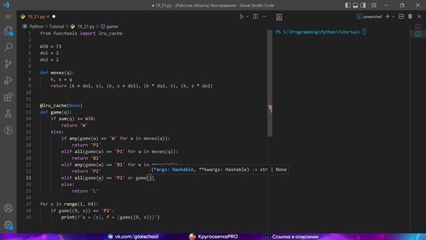This screenshot has height=240, width=426.
Task: Open the Manage gear icon
Action: (x=8, y=225)
